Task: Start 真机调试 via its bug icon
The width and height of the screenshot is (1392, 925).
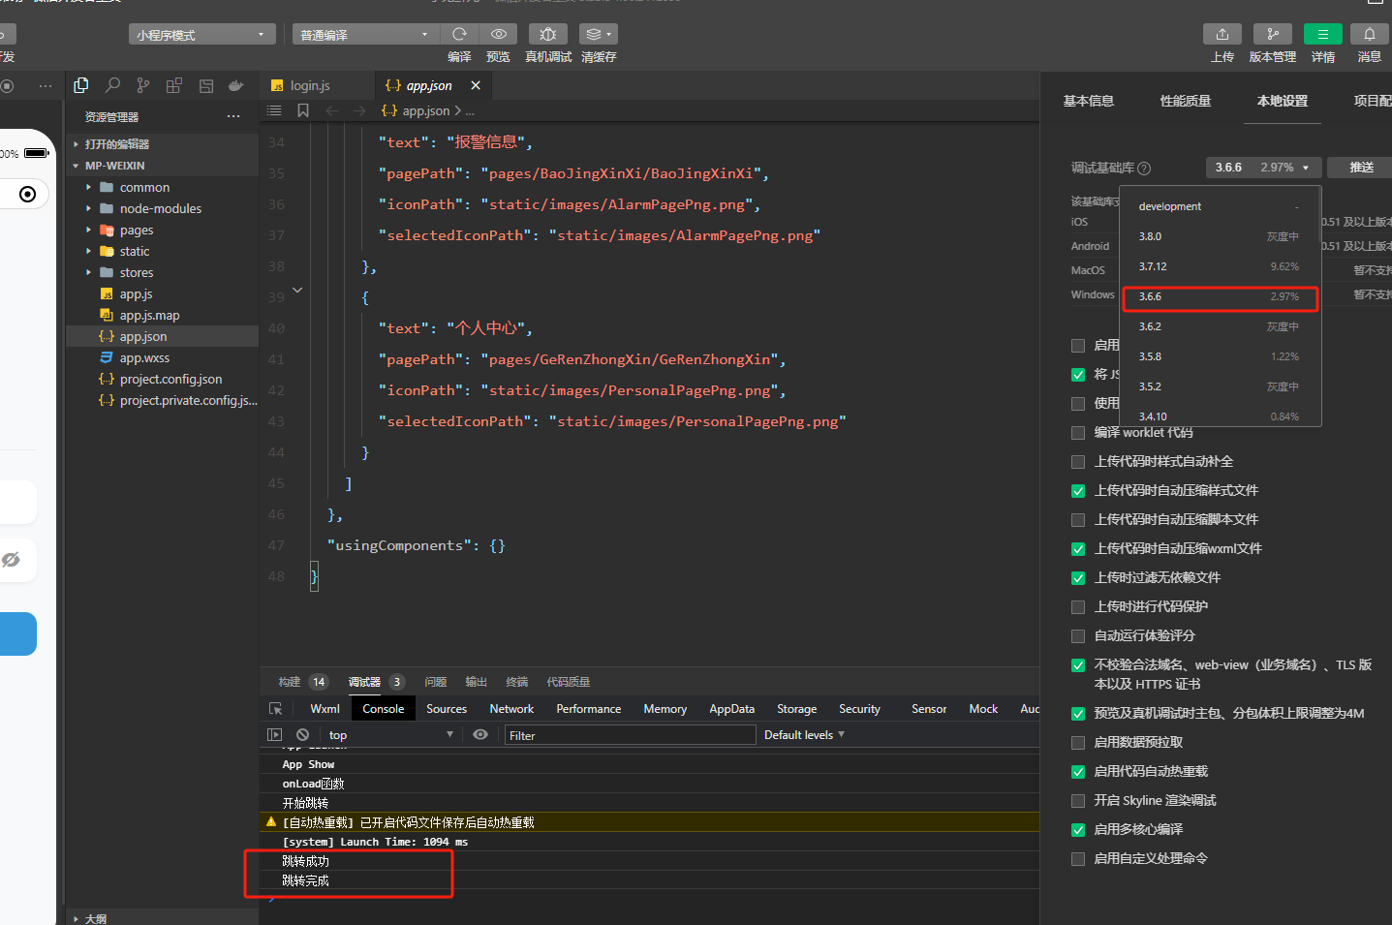Action: tap(547, 34)
